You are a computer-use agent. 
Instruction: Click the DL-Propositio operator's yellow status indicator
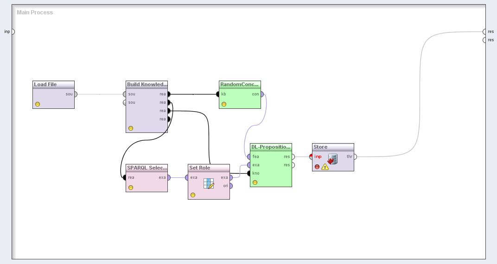255,182
